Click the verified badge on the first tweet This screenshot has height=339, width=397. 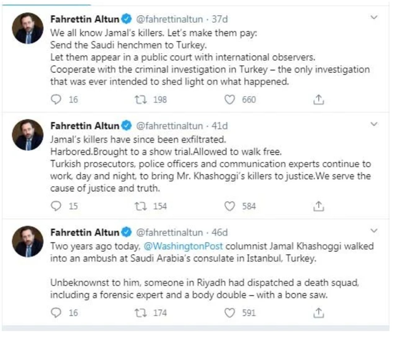click(x=126, y=19)
